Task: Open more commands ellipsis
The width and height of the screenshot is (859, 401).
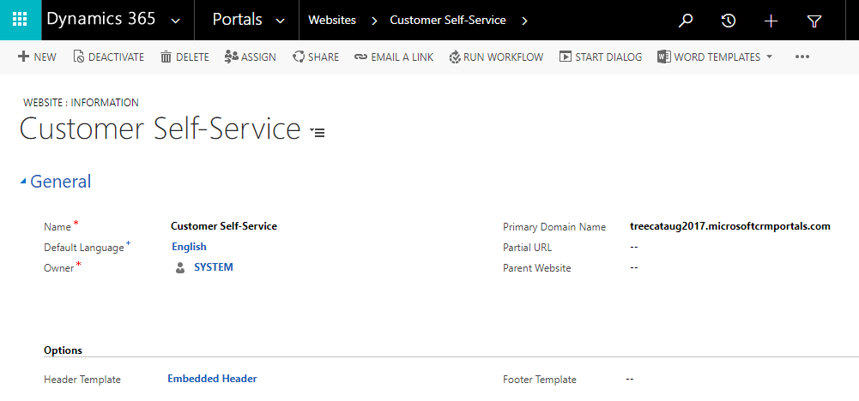Action: click(x=802, y=57)
